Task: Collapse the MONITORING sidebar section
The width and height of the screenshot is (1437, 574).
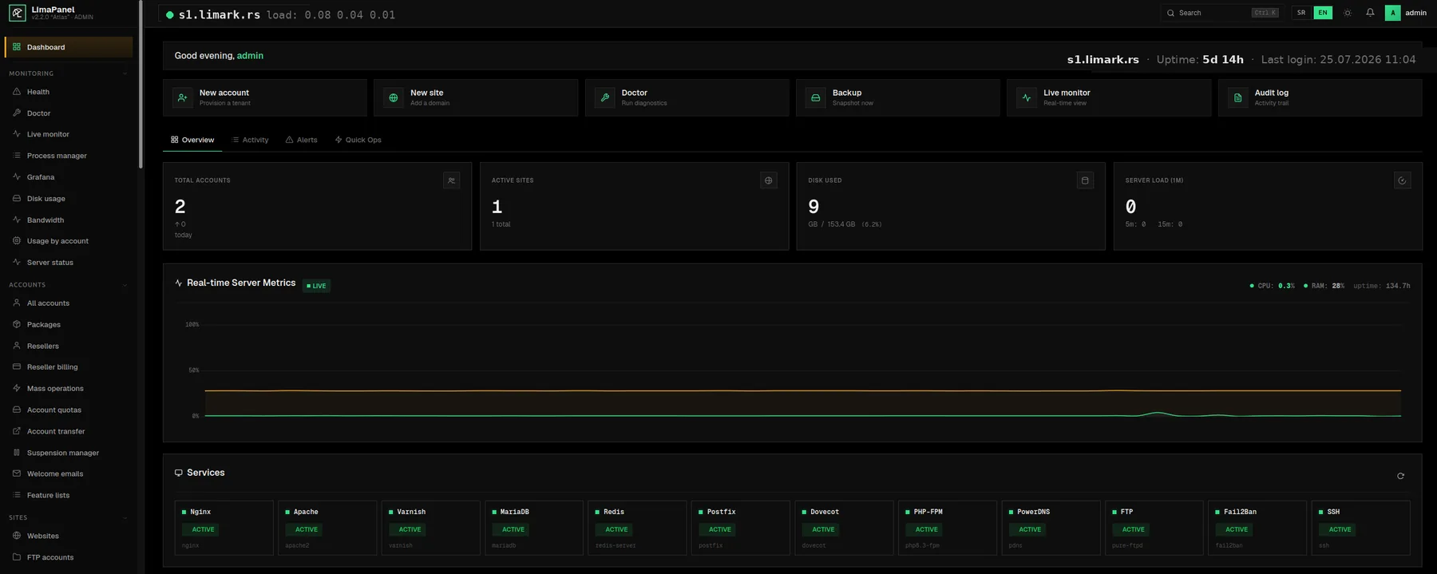Action: tap(125, 73)
